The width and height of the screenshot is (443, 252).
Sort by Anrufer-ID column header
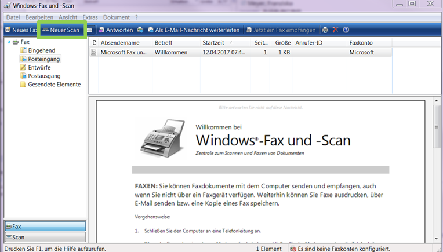320,43
